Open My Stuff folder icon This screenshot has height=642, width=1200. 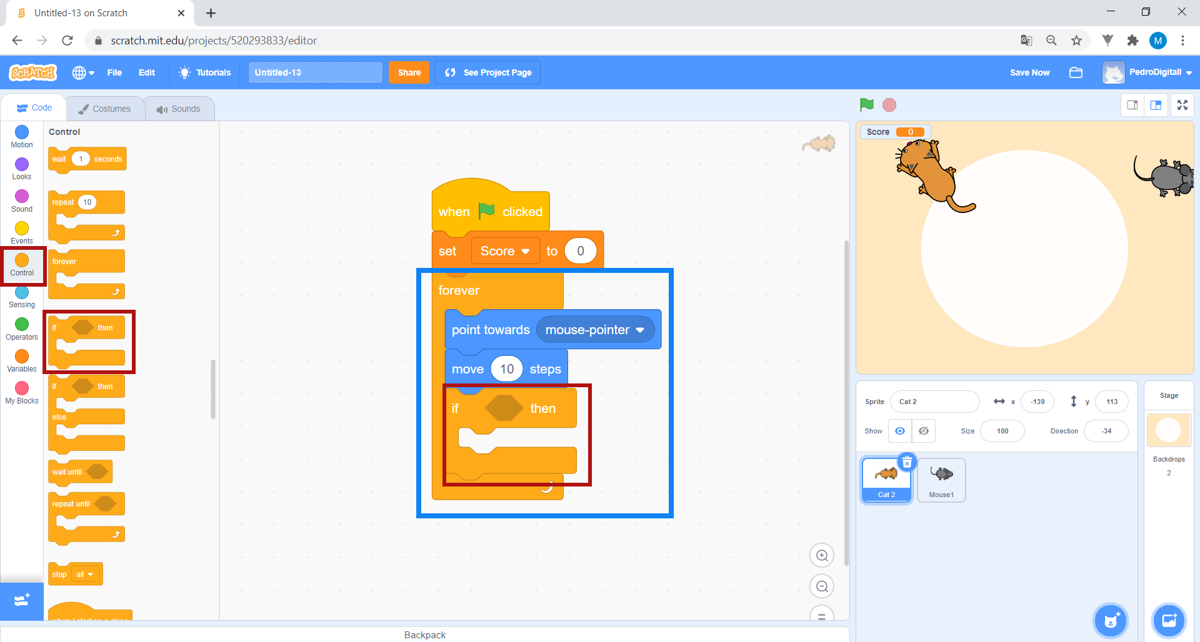pyautogui.click(x=1076, y=72)
